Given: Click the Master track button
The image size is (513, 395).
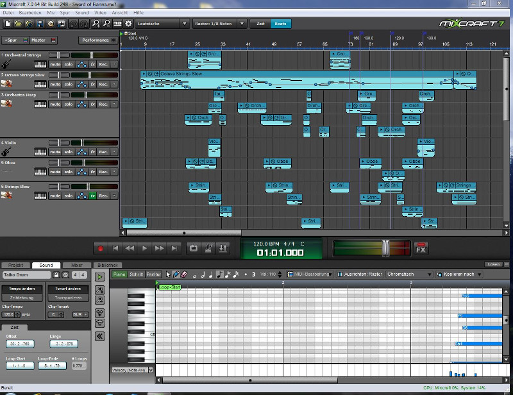Looking at the screenshot, I should (x=44, y=40).
